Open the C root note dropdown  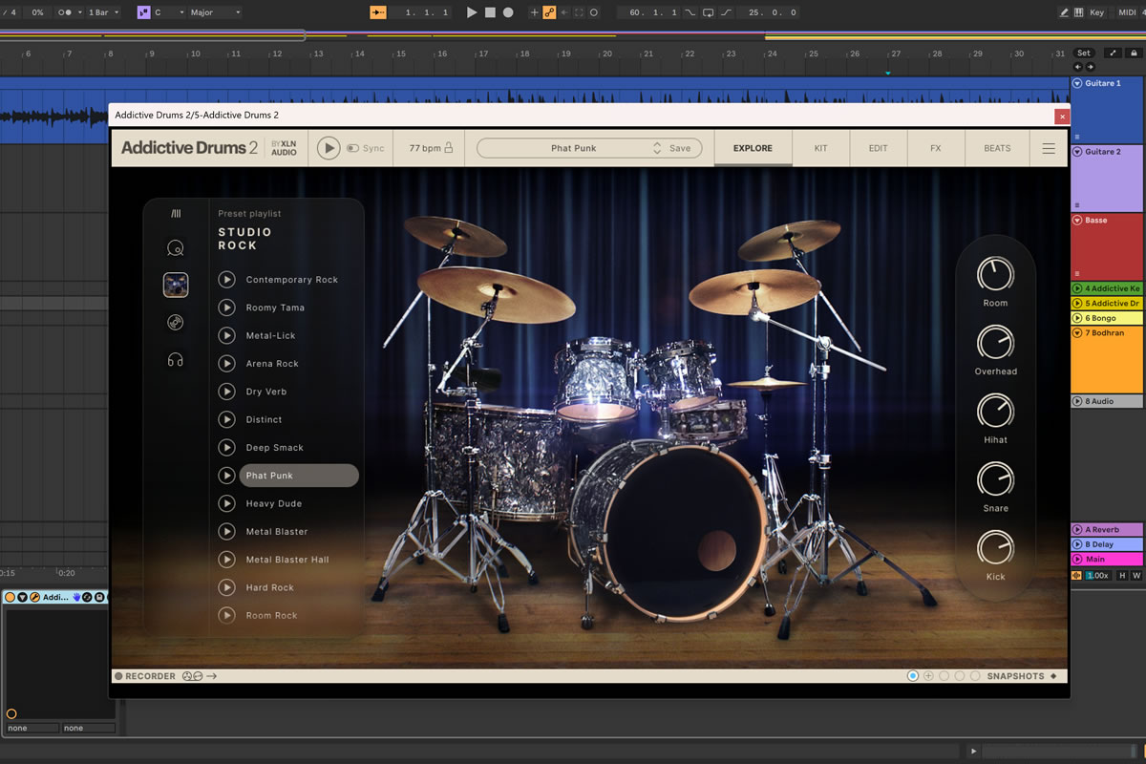point(168,12)
